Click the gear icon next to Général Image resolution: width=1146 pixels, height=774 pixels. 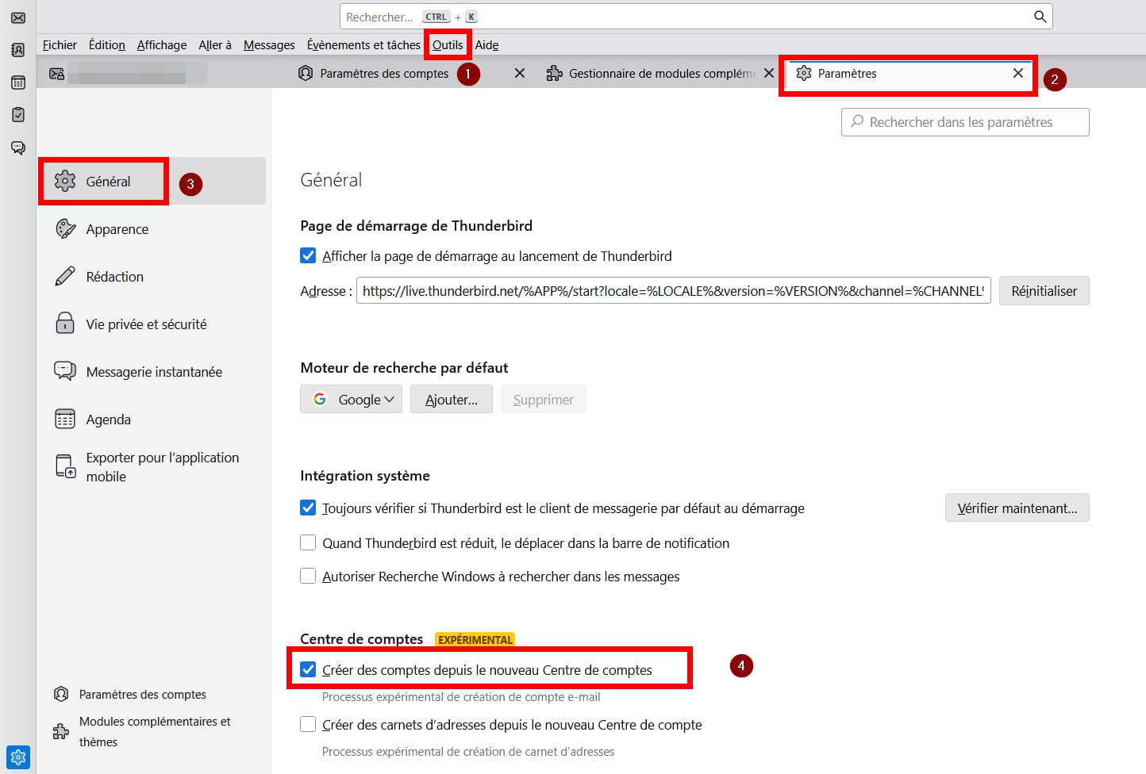65,181
